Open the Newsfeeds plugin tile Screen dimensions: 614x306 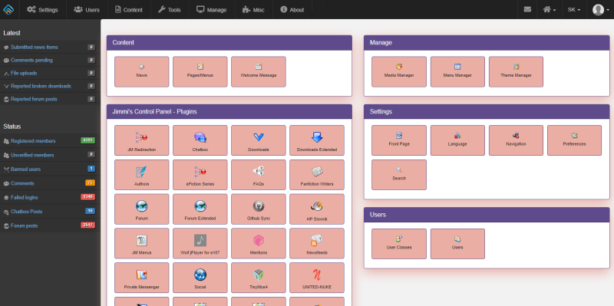point(317,243)
